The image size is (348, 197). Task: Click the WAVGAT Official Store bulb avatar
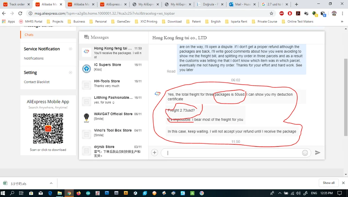click(87, 118)
